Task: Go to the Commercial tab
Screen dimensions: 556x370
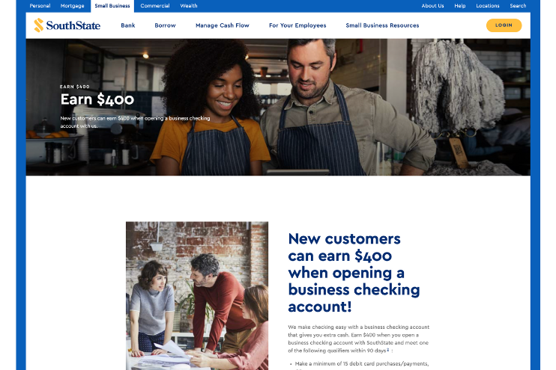Action: coord(155,6)
